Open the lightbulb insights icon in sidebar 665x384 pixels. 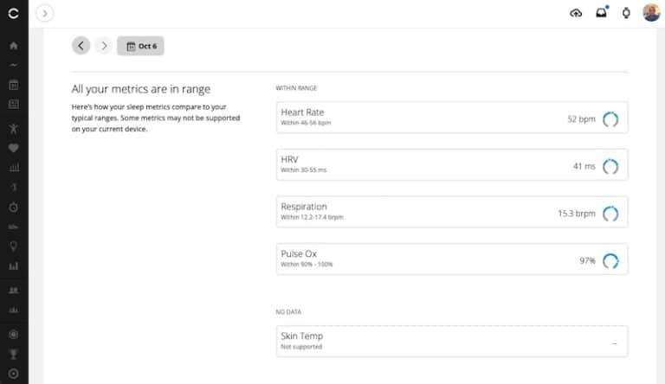tap(14, 246)
